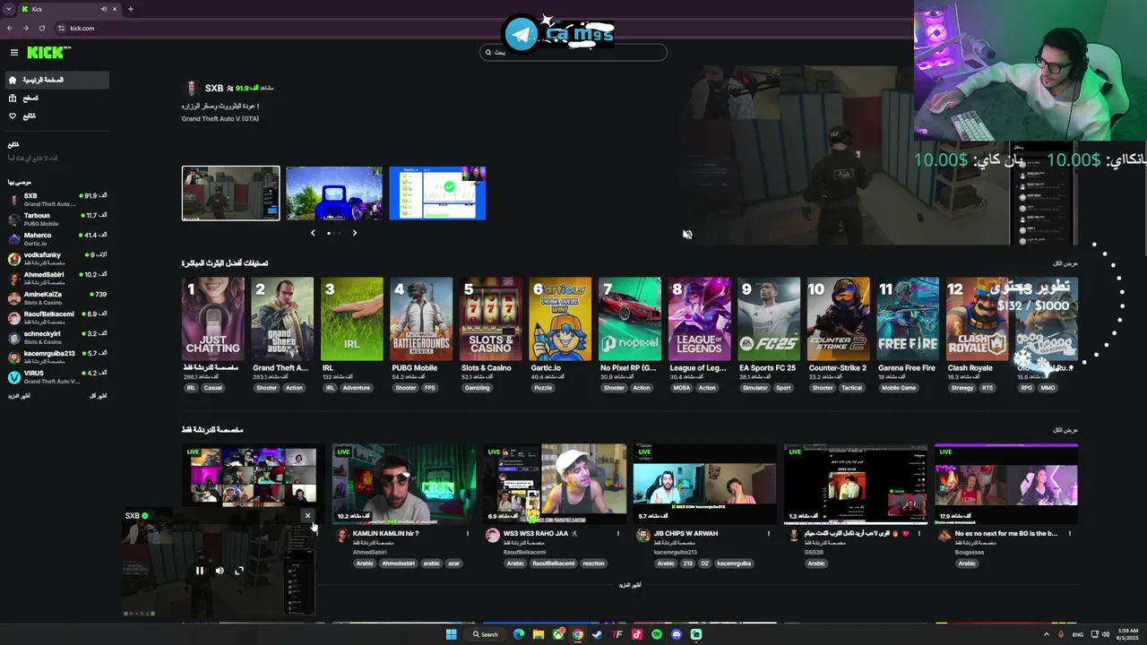Show fewer recommended channels in sidebar

[99, 396]
